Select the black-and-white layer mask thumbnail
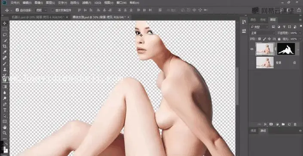This screenshot has width=303, height=156. click(x=286, y=49)
